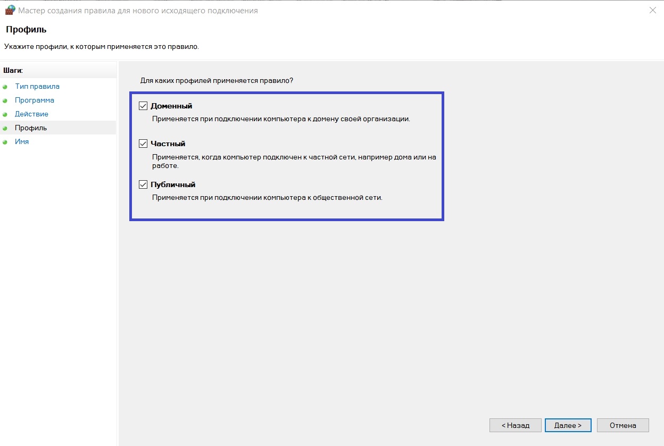
Task: Open the Программа step
Action: (x=35, y=100)
